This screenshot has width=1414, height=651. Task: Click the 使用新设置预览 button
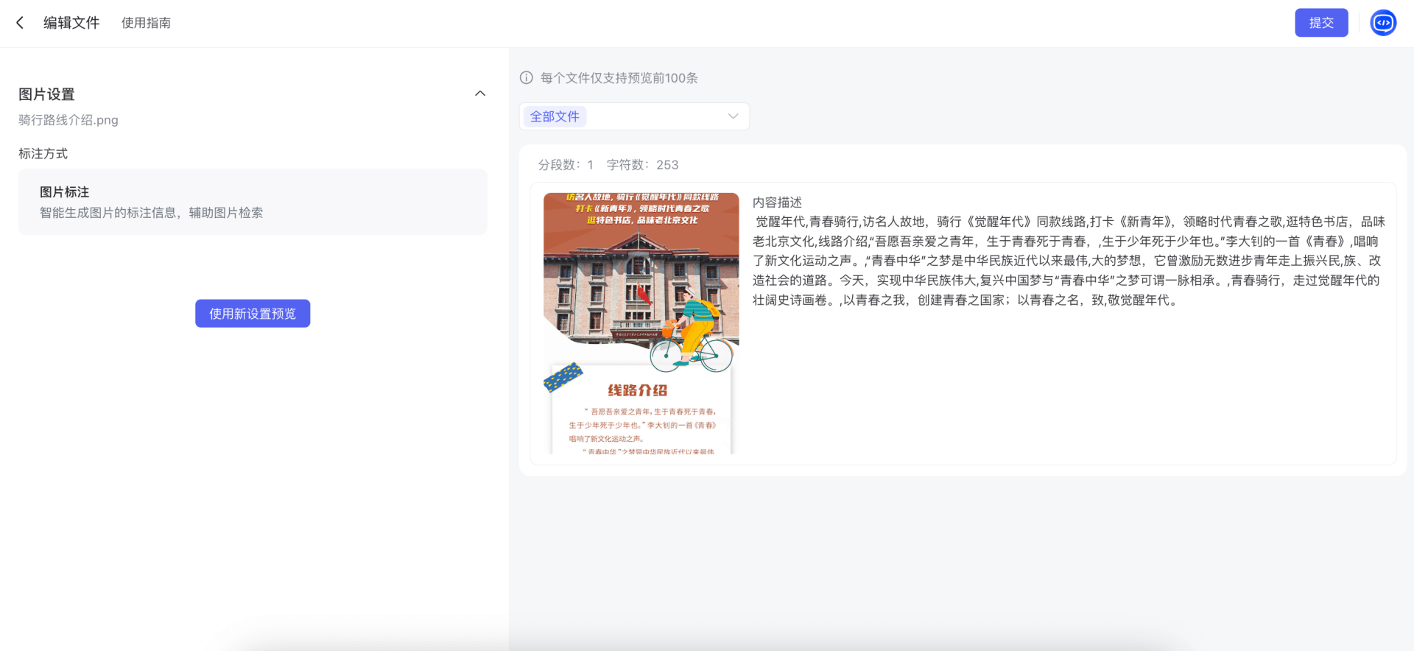[x=253, y=314]
